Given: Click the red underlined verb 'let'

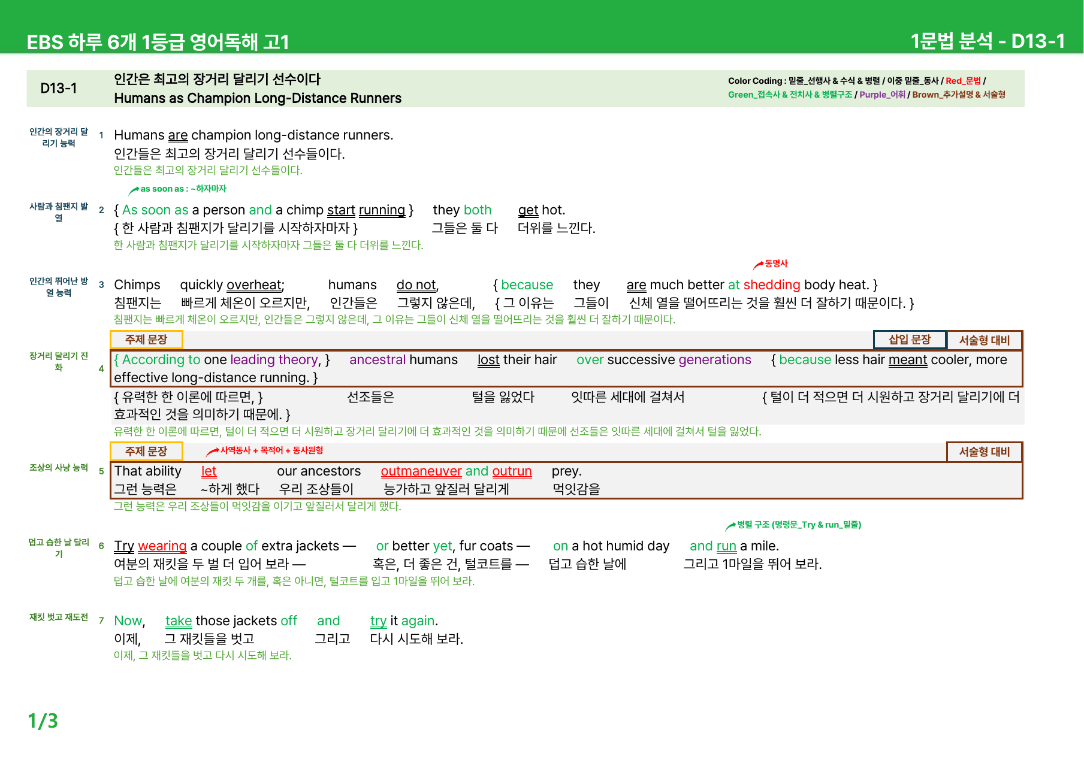Looking at the screenshot, I should (x=209, y=472).
